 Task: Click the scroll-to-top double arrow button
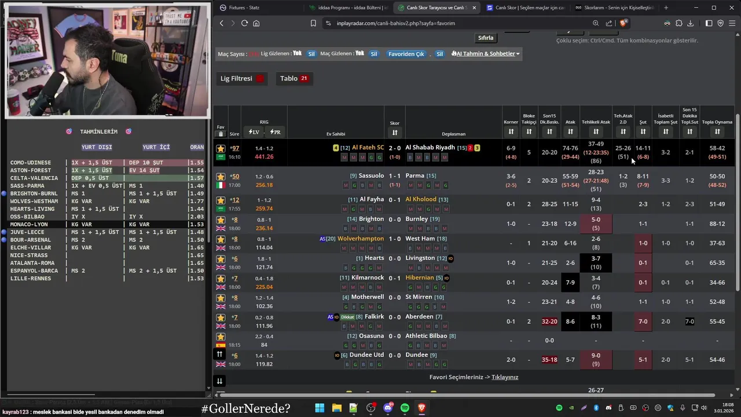[x=219, y=354]
